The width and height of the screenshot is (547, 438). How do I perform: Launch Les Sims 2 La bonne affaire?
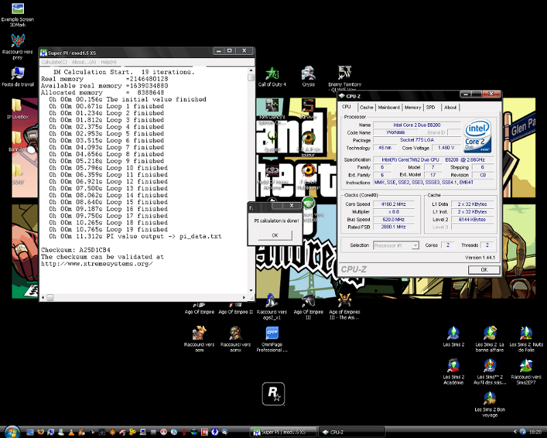click(490, 339)
